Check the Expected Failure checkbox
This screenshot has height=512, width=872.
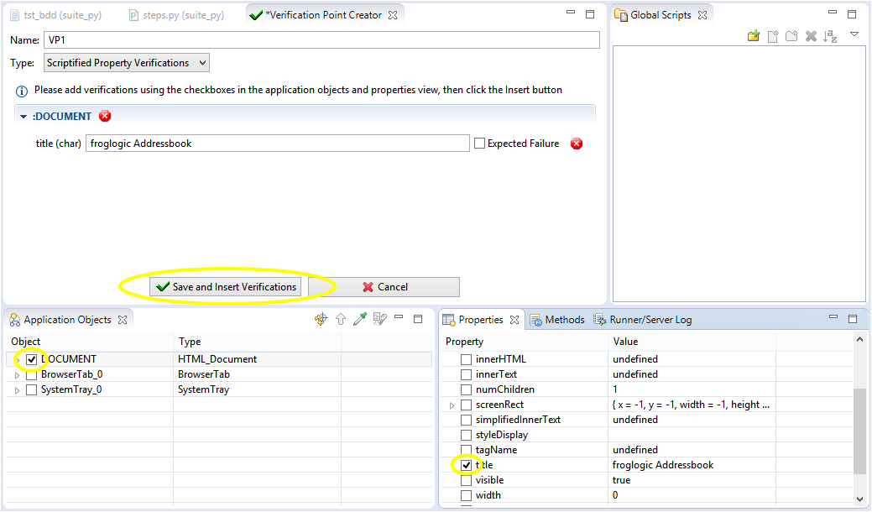point(479,143)
